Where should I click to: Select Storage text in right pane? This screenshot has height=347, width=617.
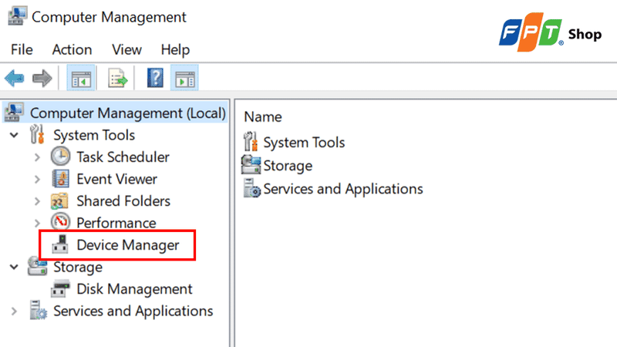pyautogui.click(x=288, y=166)
